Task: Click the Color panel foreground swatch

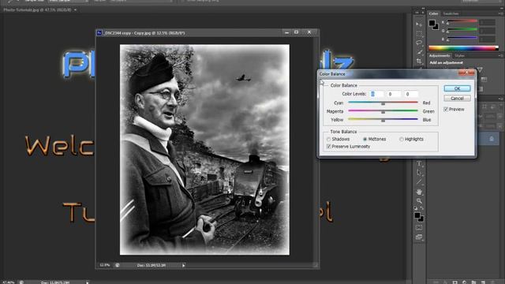Action: pyautogui.click(x=432, y=23)
